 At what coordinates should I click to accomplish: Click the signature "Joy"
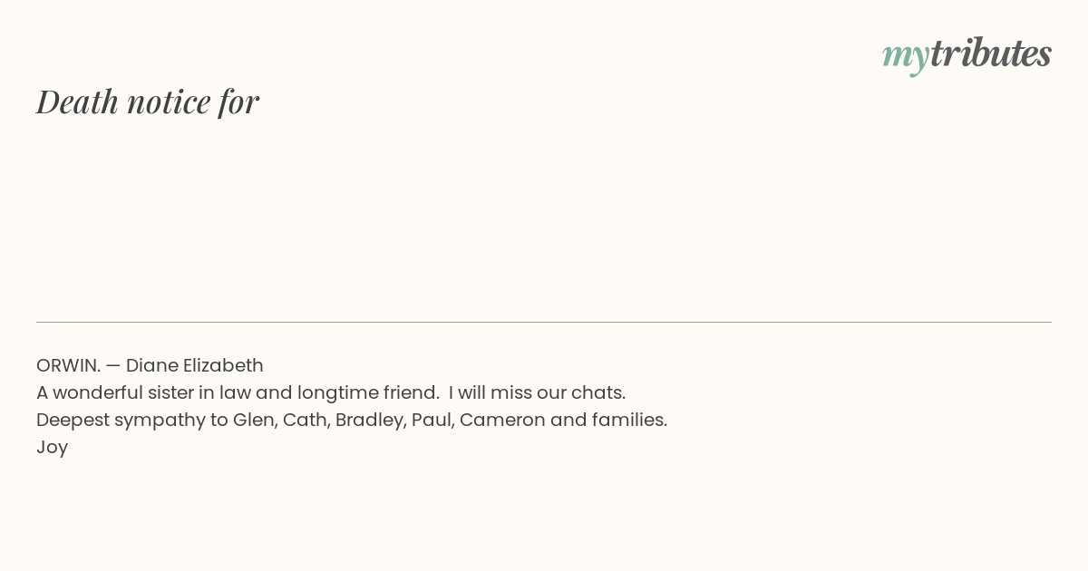coord(52,448)
